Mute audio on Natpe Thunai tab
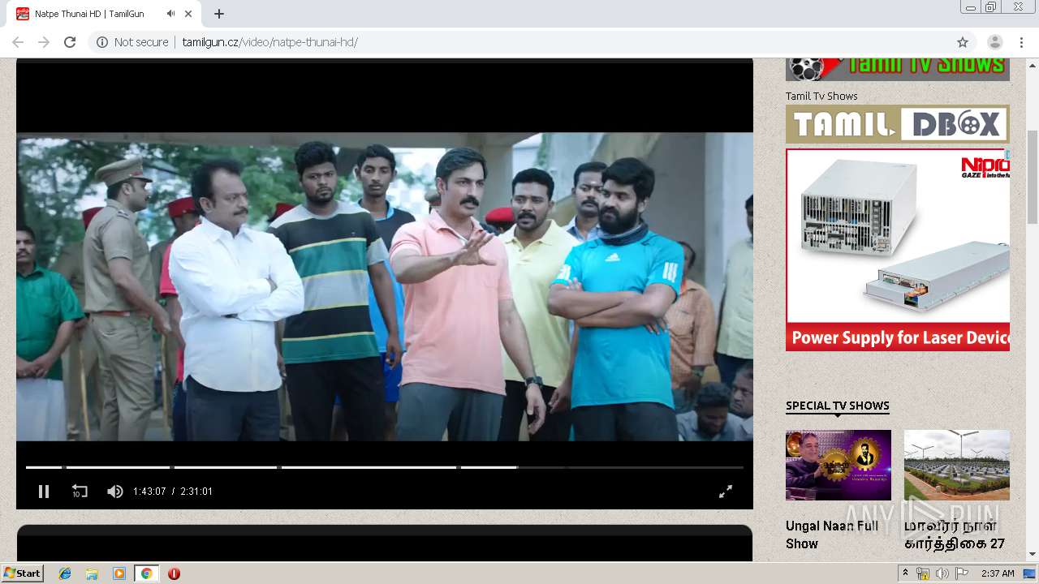The height and width of the screenshot is (584, 1039). click(x=171, y=14)
